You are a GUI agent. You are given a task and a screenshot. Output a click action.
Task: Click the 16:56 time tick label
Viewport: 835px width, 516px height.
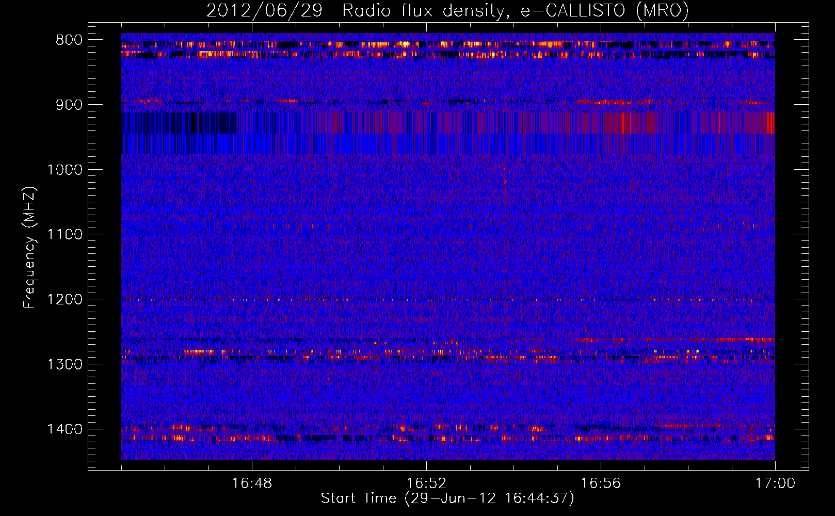click(x=601, y=483)
